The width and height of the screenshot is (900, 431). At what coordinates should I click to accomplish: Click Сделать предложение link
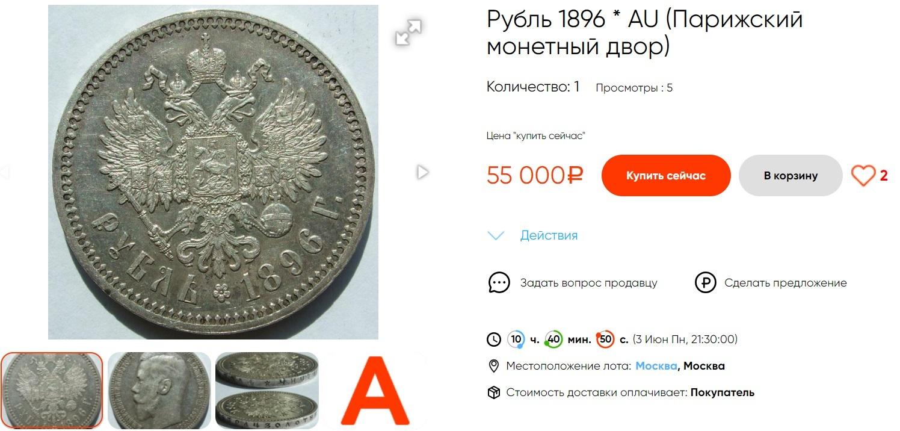(785, 282)
